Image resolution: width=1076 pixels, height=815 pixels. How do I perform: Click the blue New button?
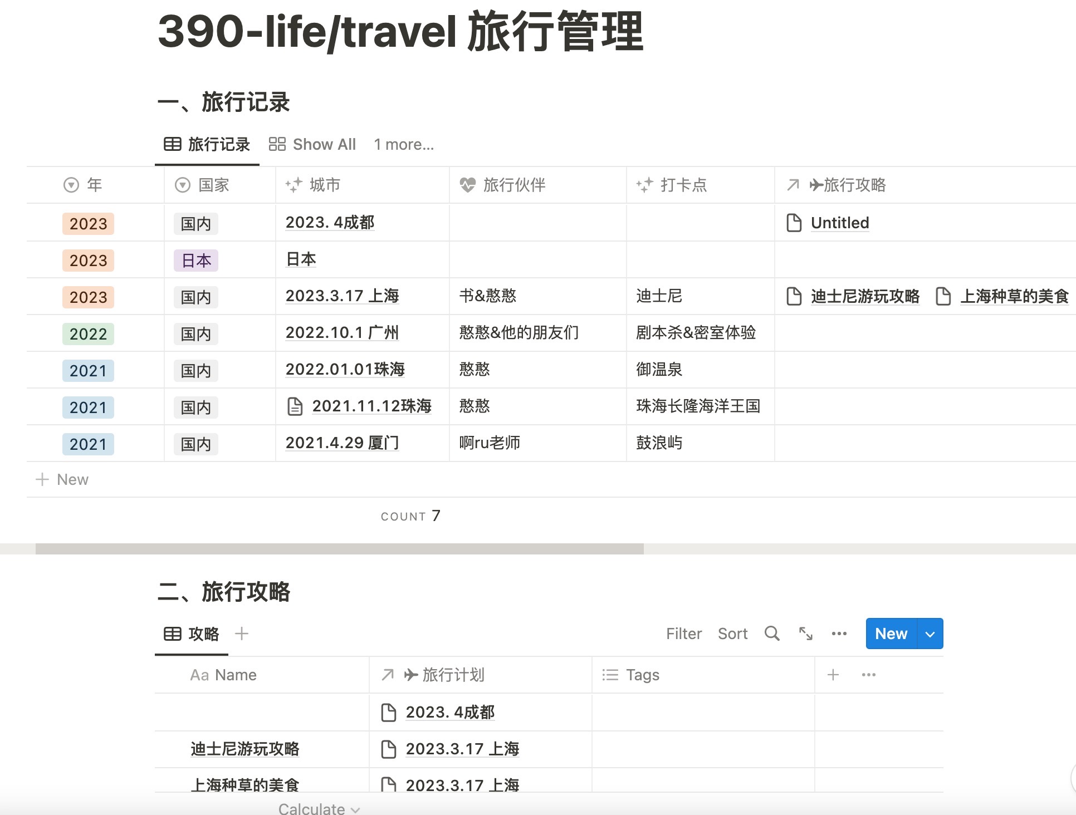click(x=891, y=634)
